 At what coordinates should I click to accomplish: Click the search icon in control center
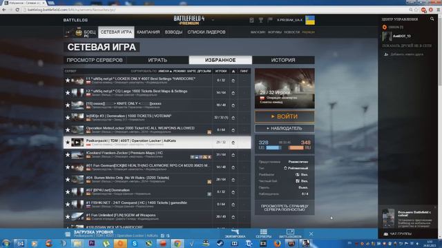tap(432, 19)
